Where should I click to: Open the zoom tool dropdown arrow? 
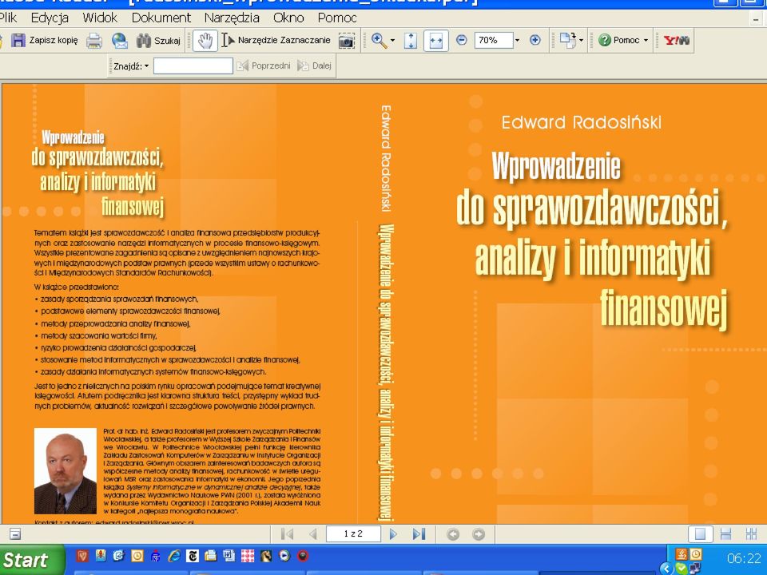(392, 41)
